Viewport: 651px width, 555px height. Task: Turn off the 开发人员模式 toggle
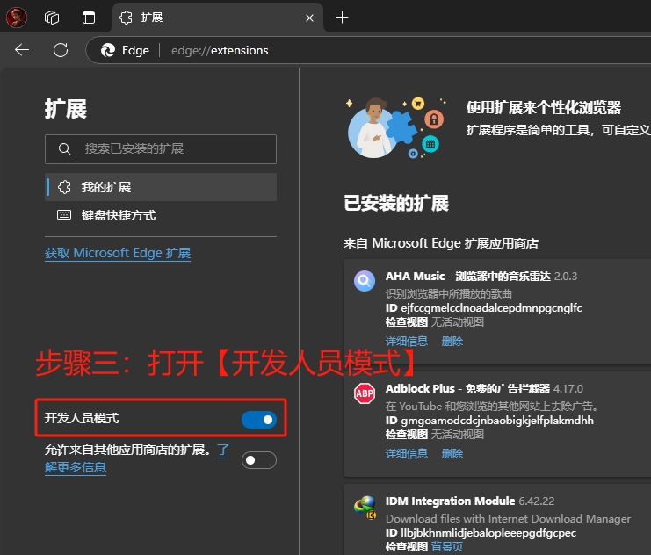(259, 420)
